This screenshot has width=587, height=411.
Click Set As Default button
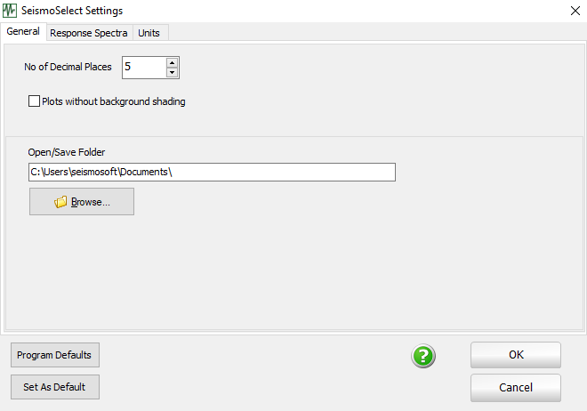click(x=54, y=387)
